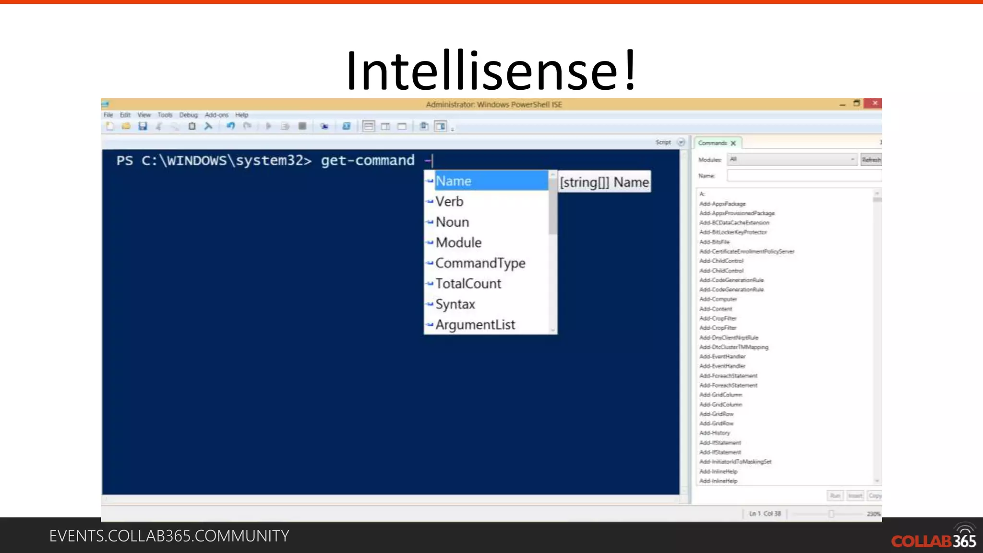Click the Copy toolbar icon

tap(175, 126)
